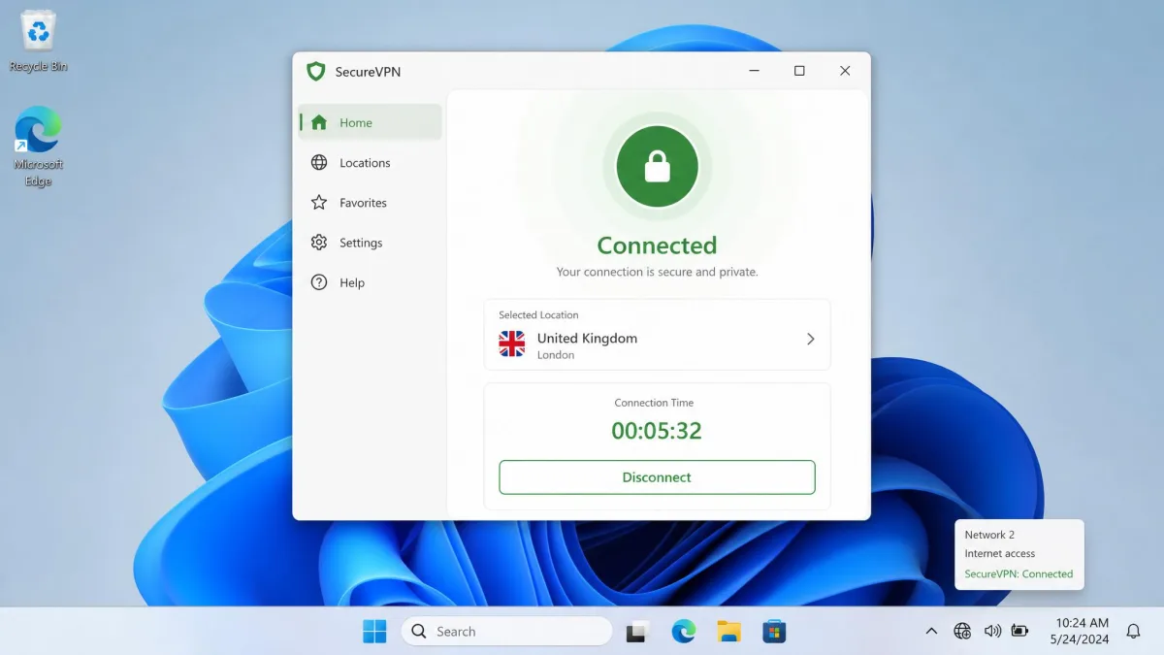
Task: Click the Favorites star icon
Action: 319,203
